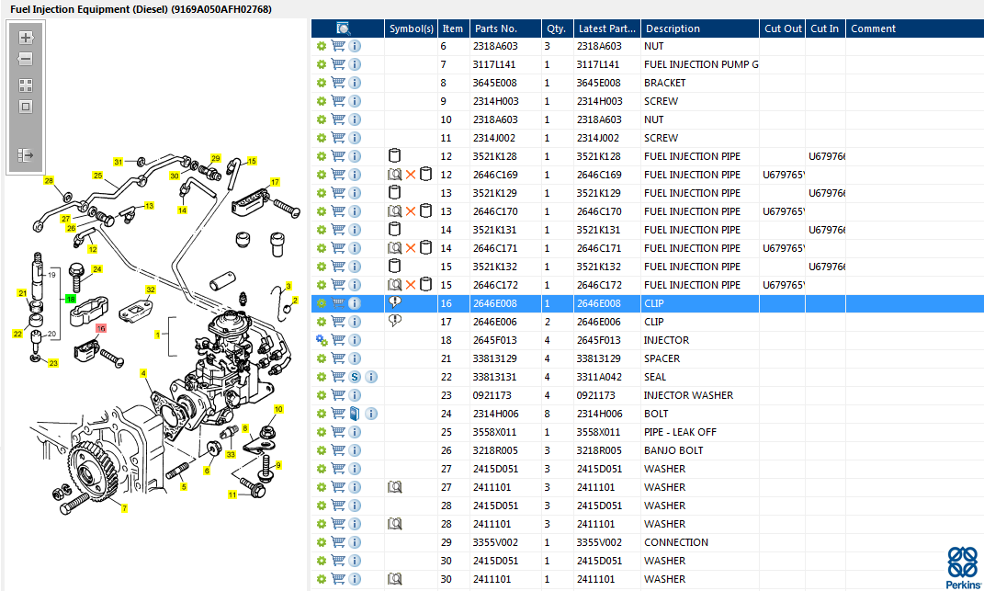984x591 pixels.
Task: Click the four-squares grid view icon
Action: (x=26, y=85)
